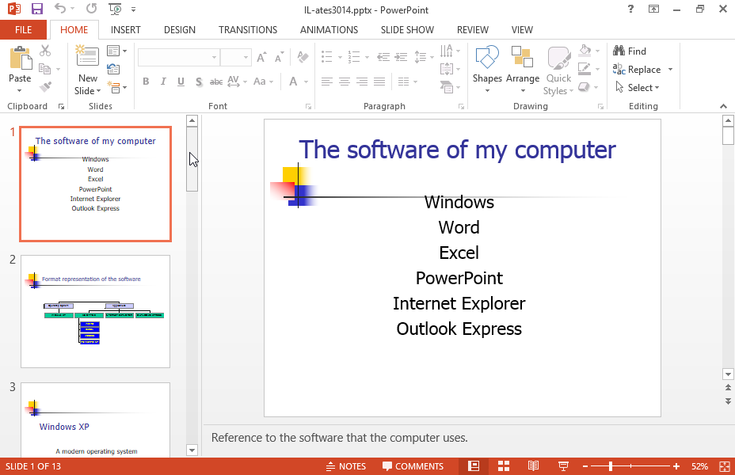This screenshot has width=735, height=475.
Task: Convert text to SmartArt icon
Action: click(x=447, y=87)
